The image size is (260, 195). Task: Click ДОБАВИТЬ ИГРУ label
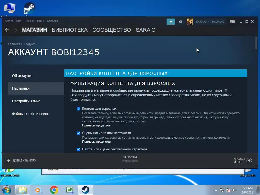24,160
